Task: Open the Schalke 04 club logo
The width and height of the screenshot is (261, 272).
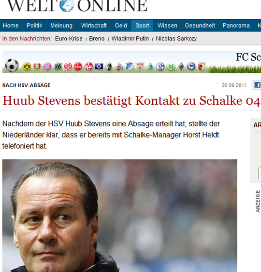Action: (160, 67)
